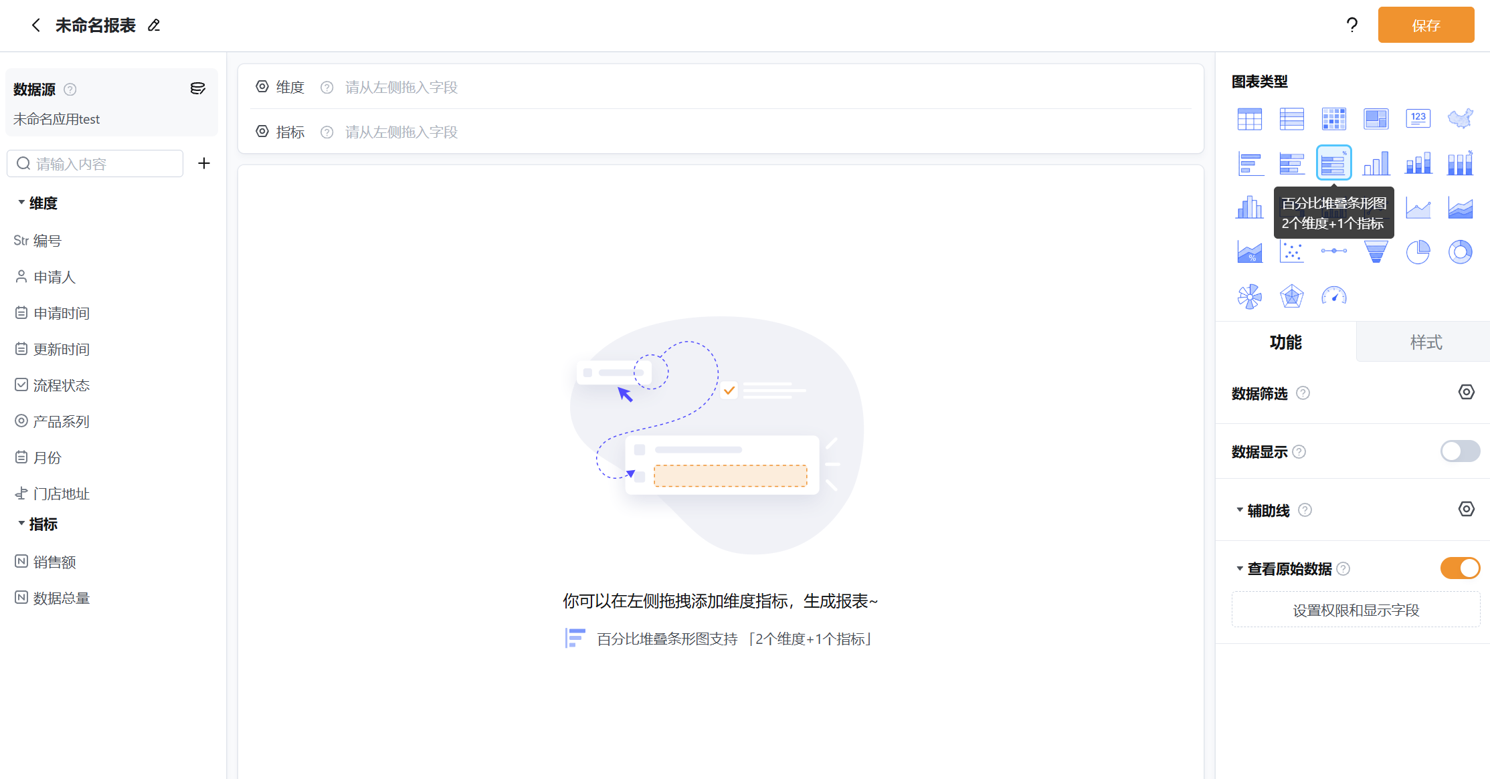Open settings icon for 指标 drop row
This screenshot has height=779, width=1490.
pos(262,131)
